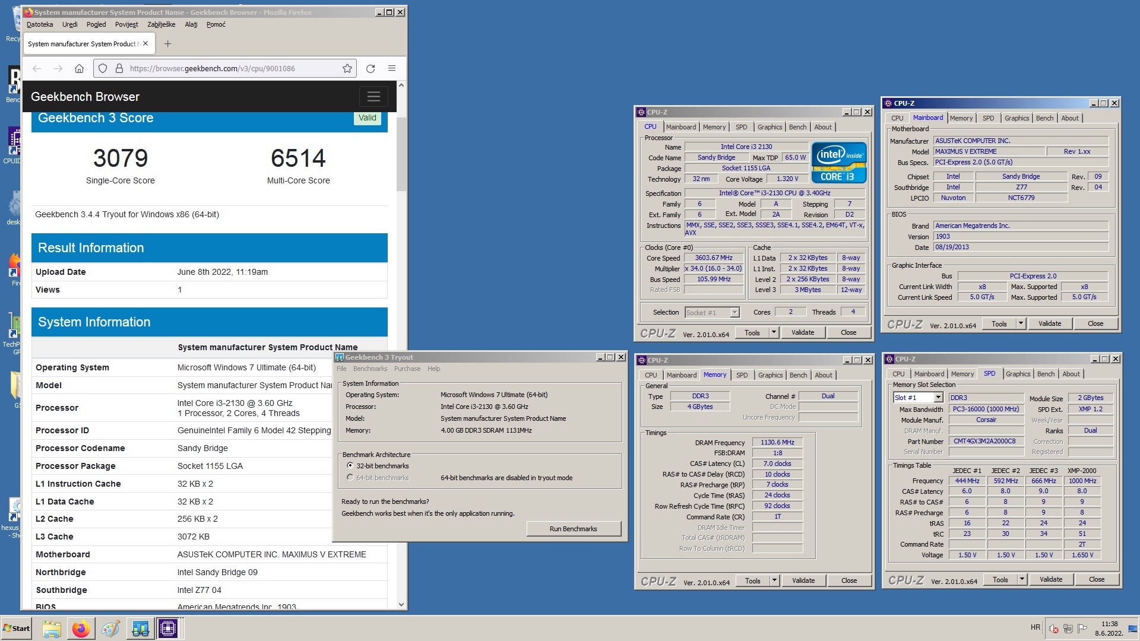The image size is (1140, 641).
Task: Click scroll-up arrow of Firefox page scrollbar
Action: pyautogui.click(x=401, y=85)
